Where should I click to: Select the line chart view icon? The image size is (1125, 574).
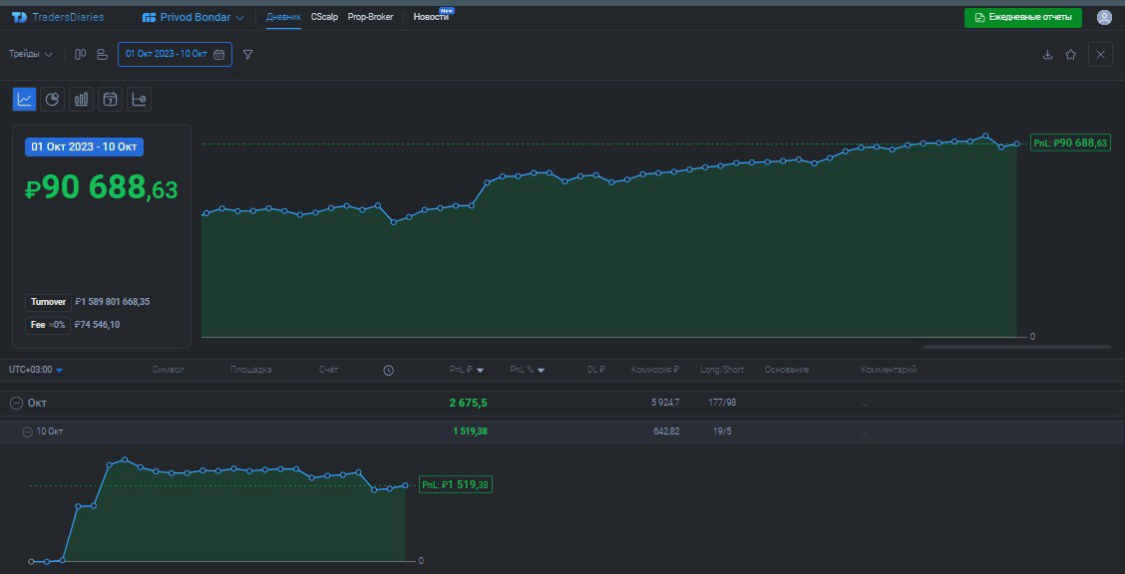25,99
